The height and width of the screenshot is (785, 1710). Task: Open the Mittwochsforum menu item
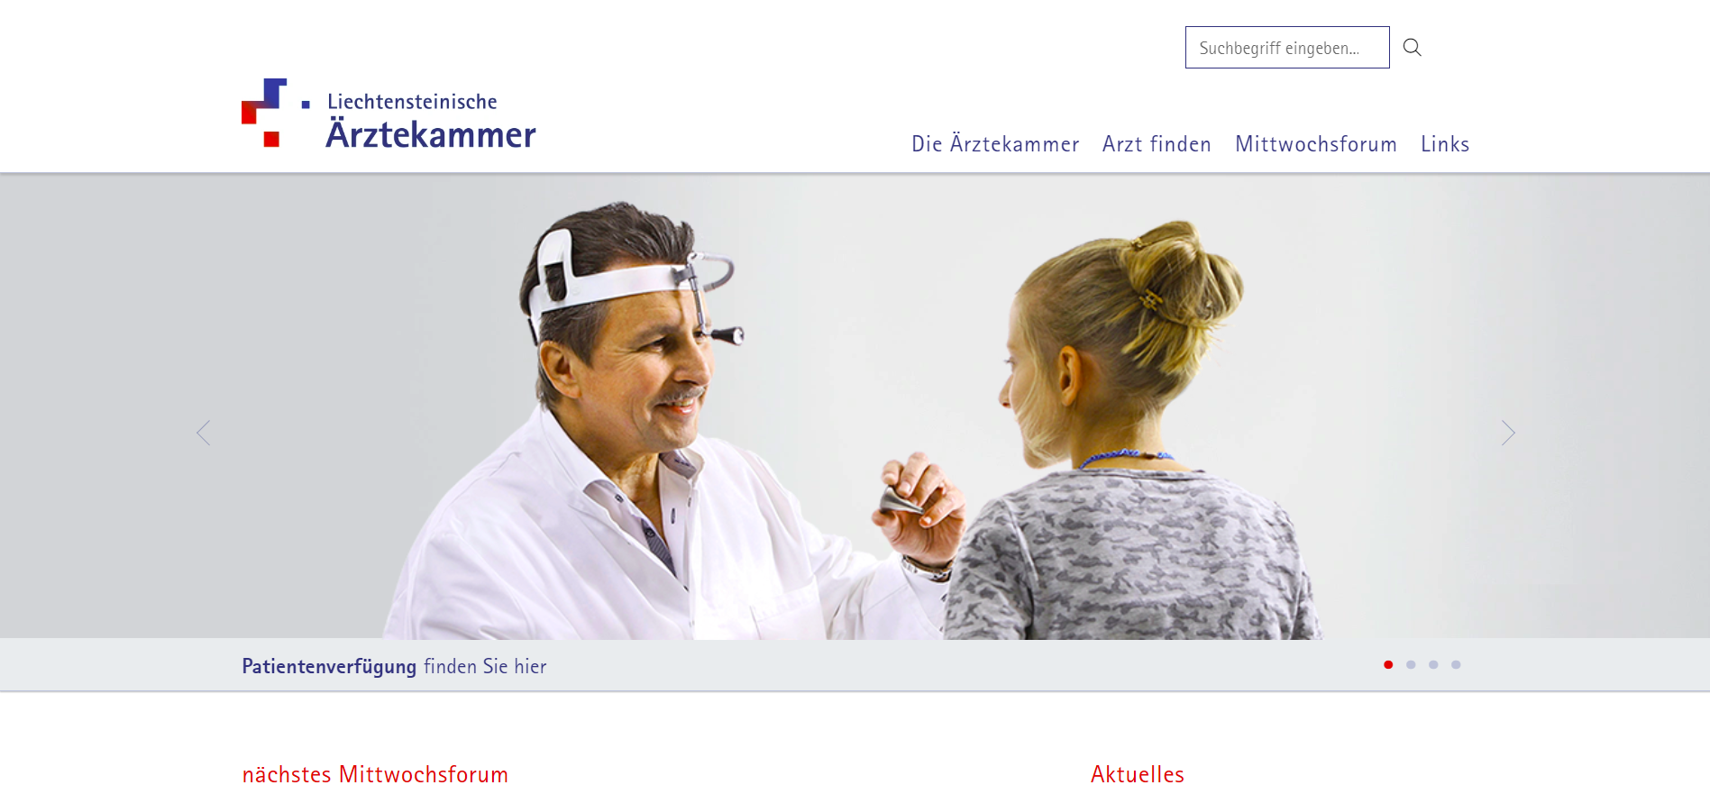point(1316,144)
